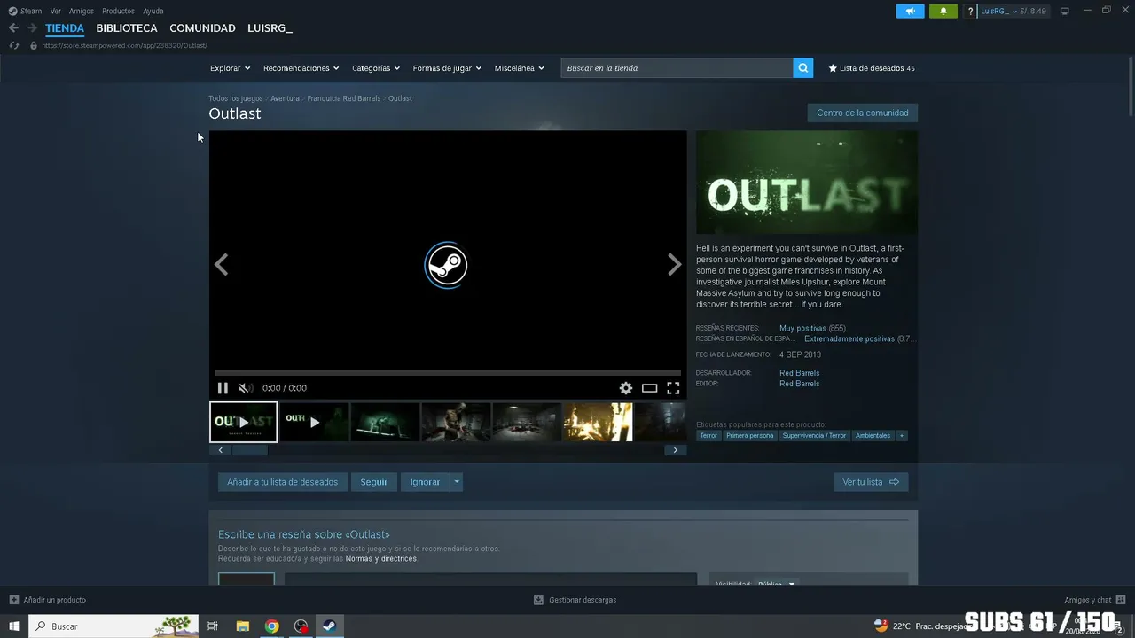This screenshot has width=1135, height=638.
Task: Click the Windows taskbar Buscar search box
Action: [x=113, y=626]
